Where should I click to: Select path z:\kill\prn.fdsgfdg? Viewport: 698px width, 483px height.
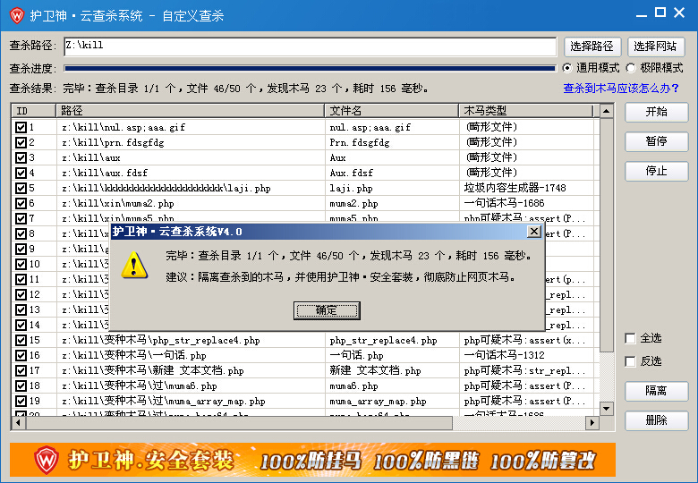coord(113,143)
